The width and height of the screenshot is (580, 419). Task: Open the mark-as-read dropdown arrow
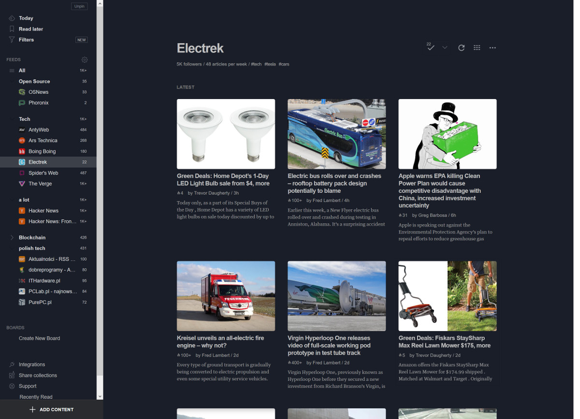pos(445,48)
